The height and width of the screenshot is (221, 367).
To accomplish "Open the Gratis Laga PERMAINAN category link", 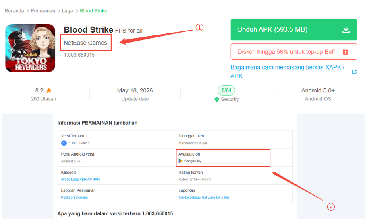I will (80, 180).
